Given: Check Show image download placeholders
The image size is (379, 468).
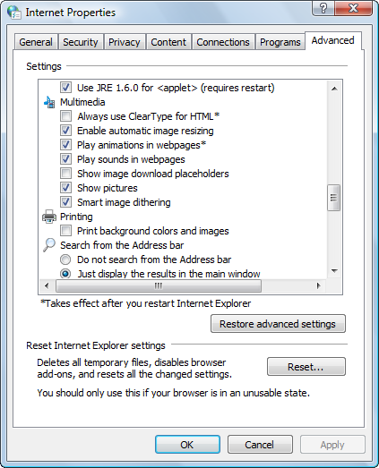Looking at the screenshot, I should (65, 174).
